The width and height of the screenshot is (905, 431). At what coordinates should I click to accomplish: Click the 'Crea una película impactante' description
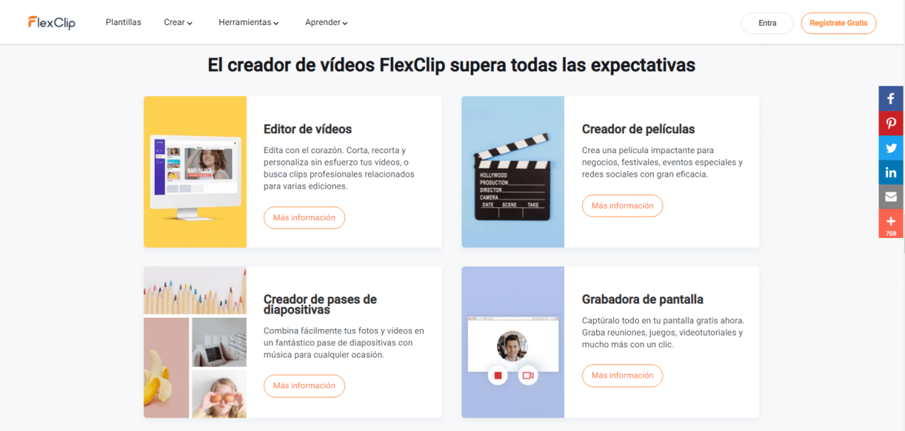663,162
